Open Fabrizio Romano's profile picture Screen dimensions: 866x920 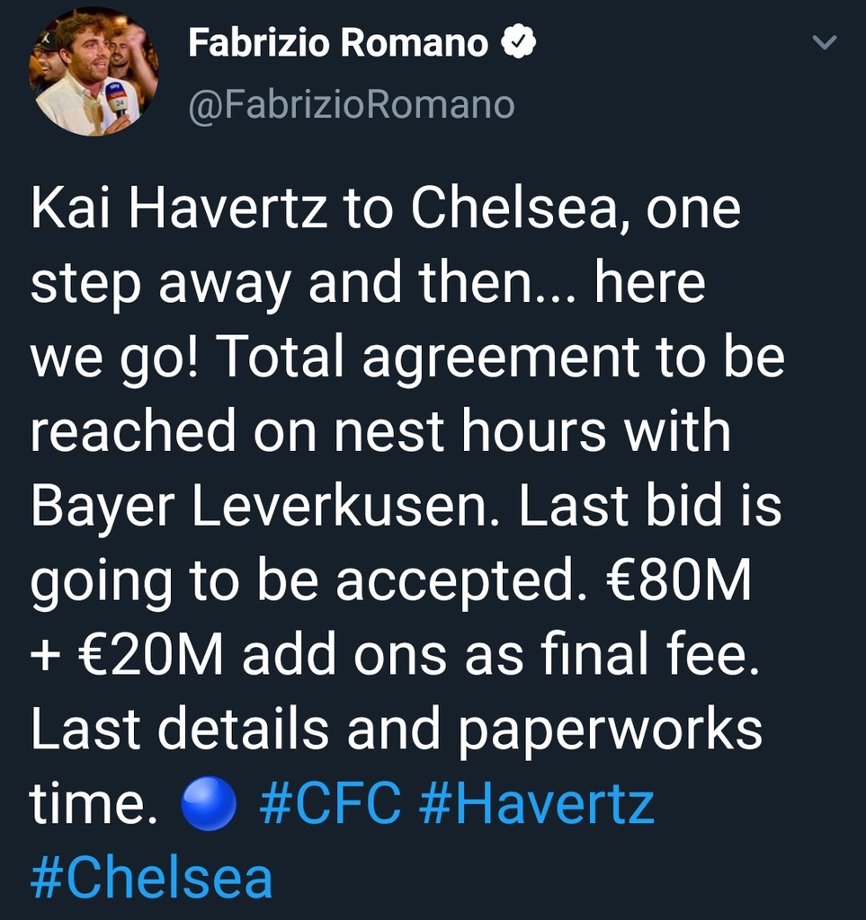[94, 72]
